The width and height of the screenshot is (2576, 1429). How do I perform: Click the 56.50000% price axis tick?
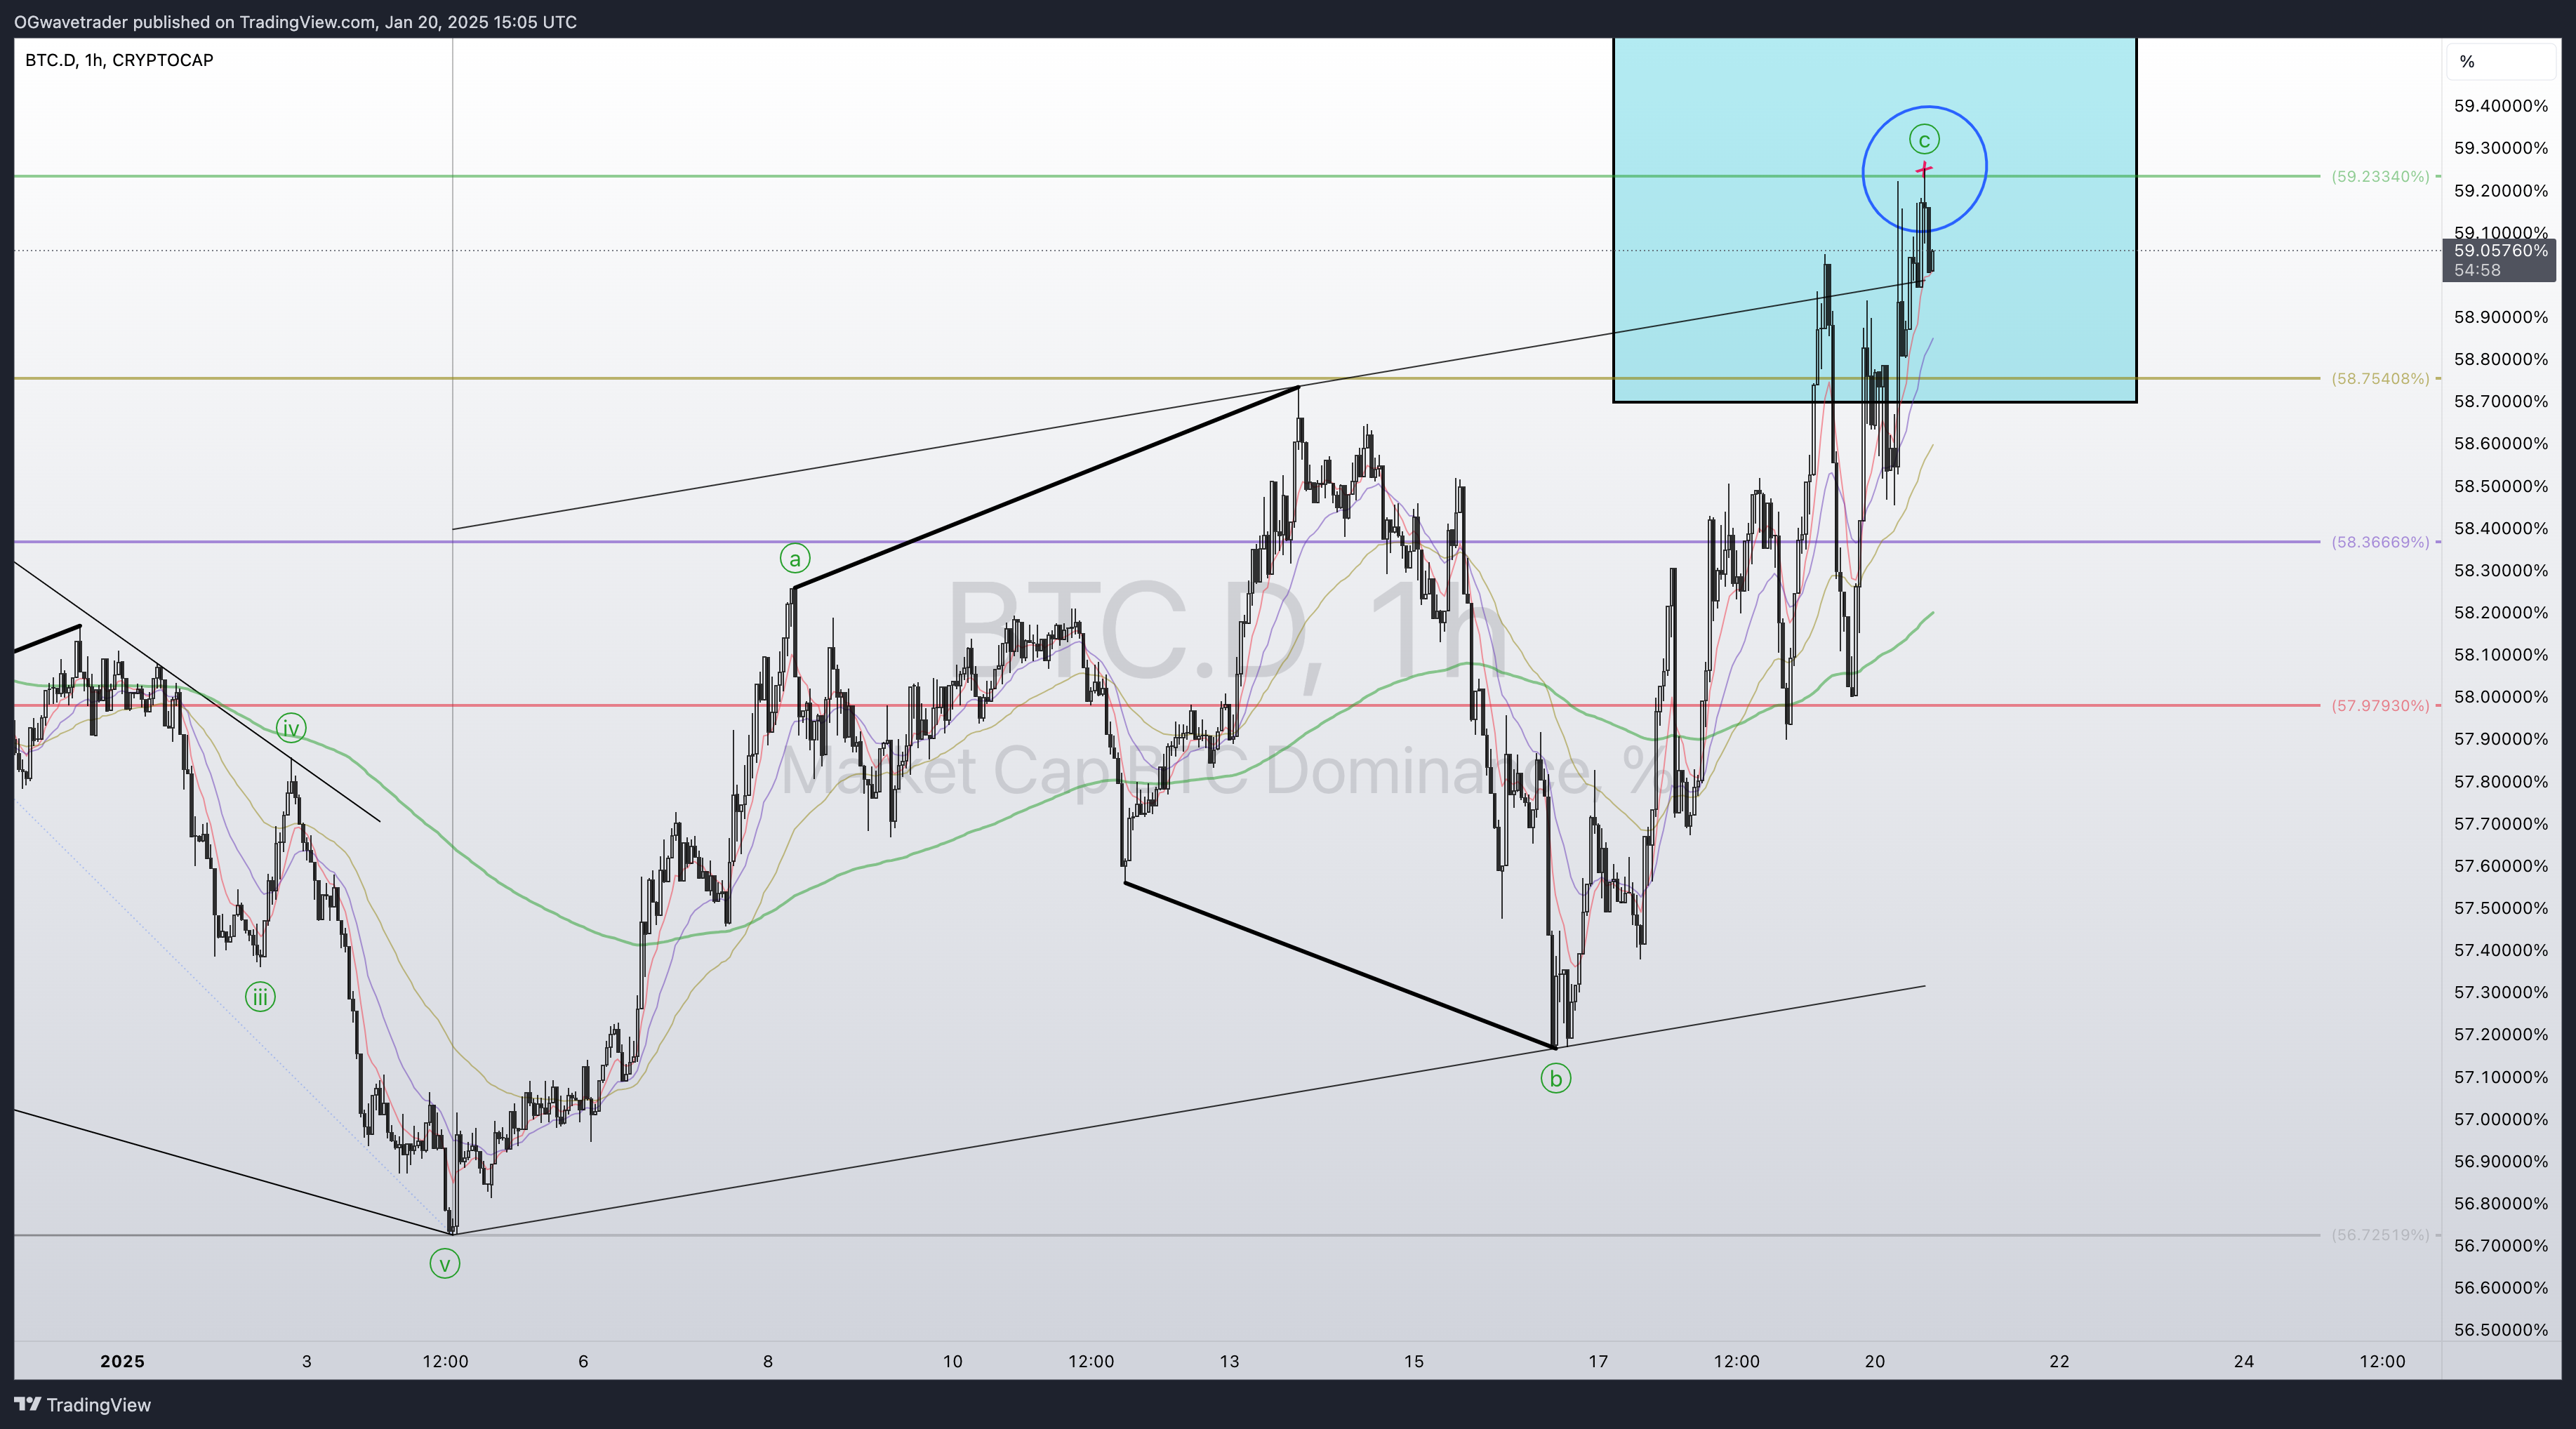[x=2500, y=1330]
